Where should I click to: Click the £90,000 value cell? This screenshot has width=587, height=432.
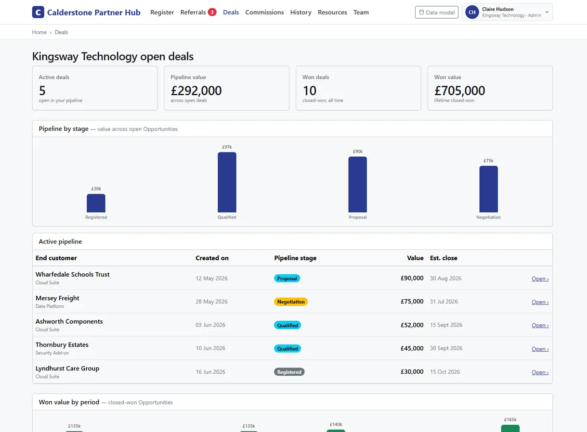[x=412, y=278]
